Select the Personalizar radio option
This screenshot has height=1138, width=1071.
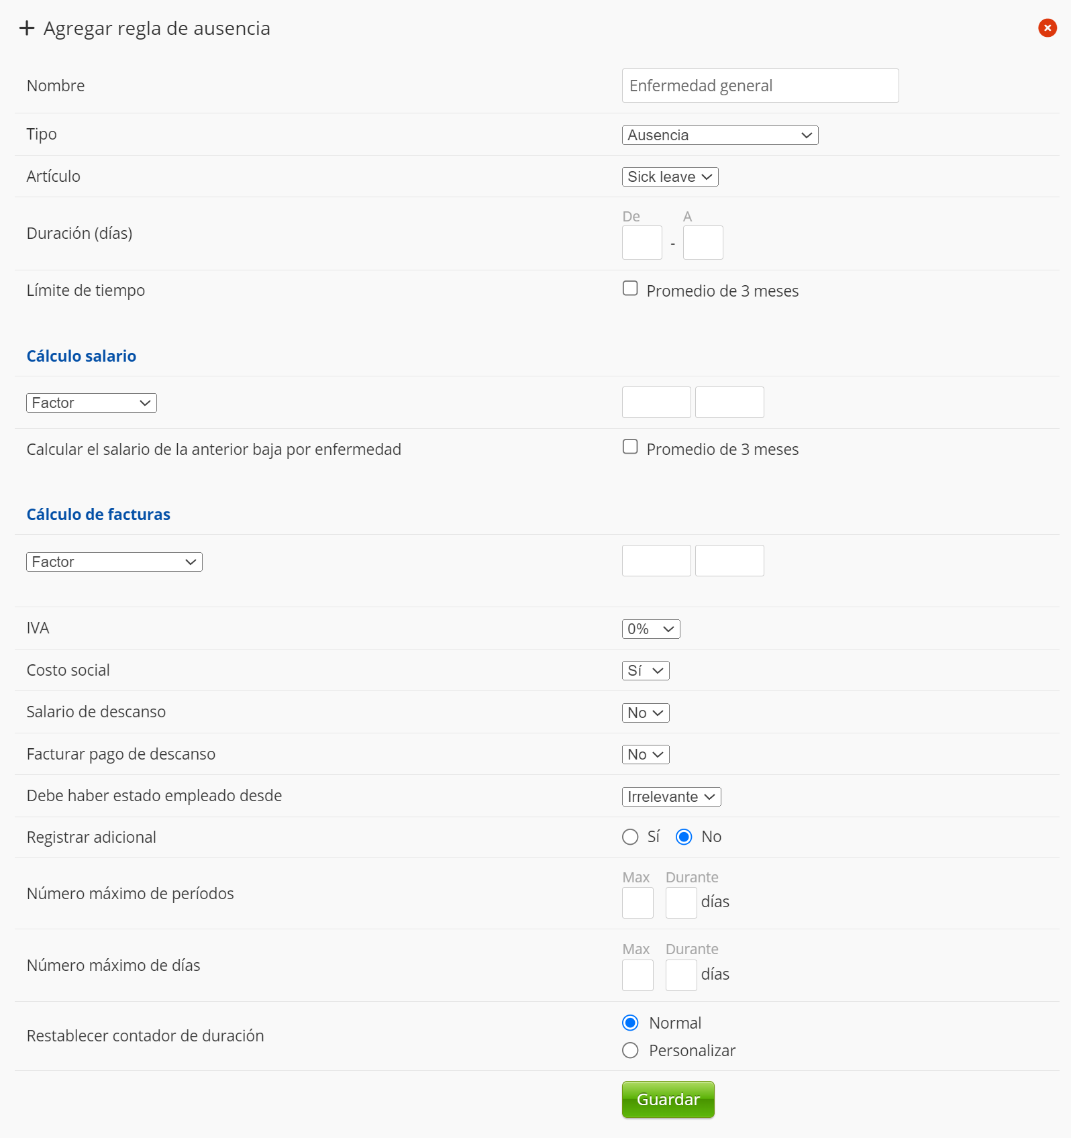tap(630, 1051)
